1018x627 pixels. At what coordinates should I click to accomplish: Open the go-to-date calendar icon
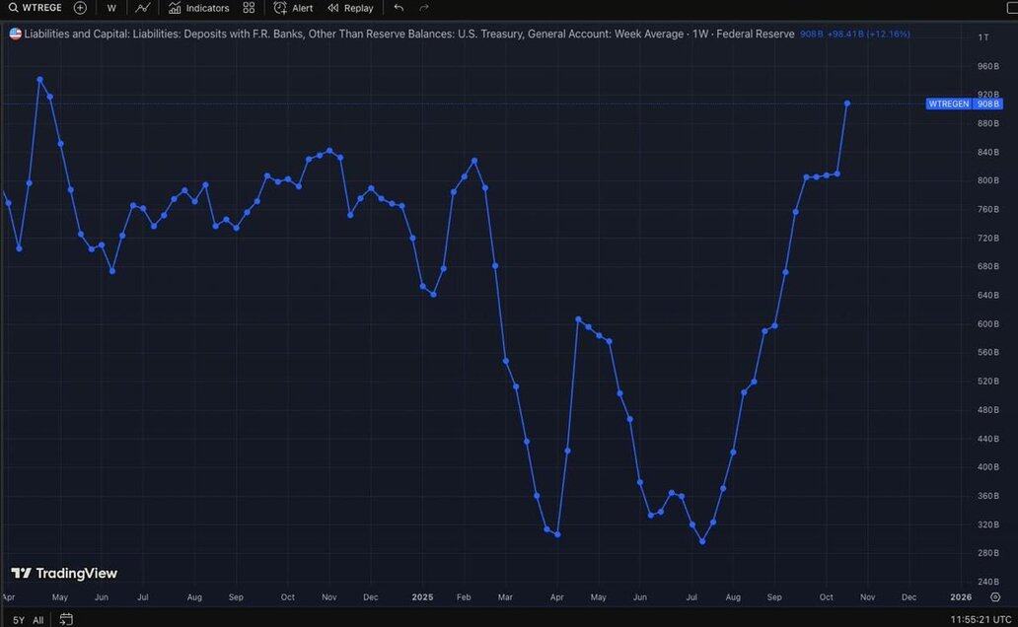coord(66,620)
